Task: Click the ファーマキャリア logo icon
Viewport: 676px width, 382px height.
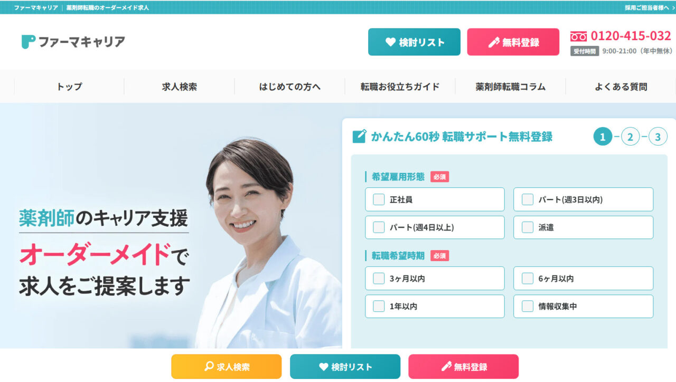Action: pos(28,42)
